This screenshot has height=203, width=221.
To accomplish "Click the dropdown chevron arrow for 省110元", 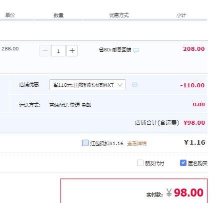I will (120, 85).
